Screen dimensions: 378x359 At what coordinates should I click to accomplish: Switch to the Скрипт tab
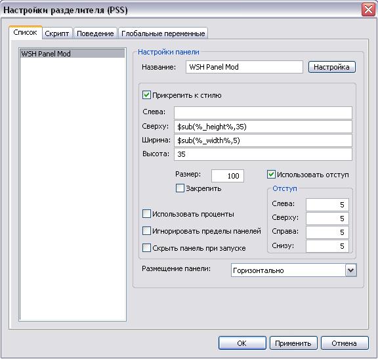click(x=57, y=33)
